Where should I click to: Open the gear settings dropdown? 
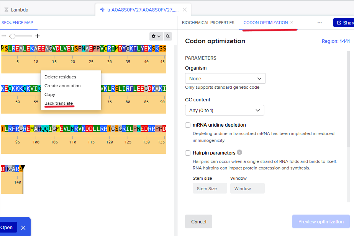(x=156, y=36)
